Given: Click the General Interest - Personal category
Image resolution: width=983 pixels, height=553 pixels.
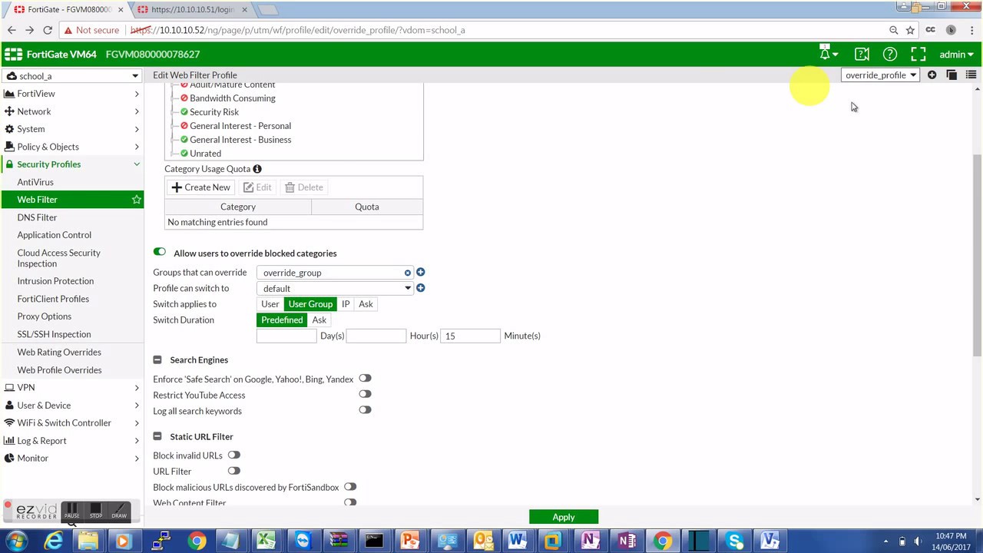Looking at the screenshot, I should point(240,126).
